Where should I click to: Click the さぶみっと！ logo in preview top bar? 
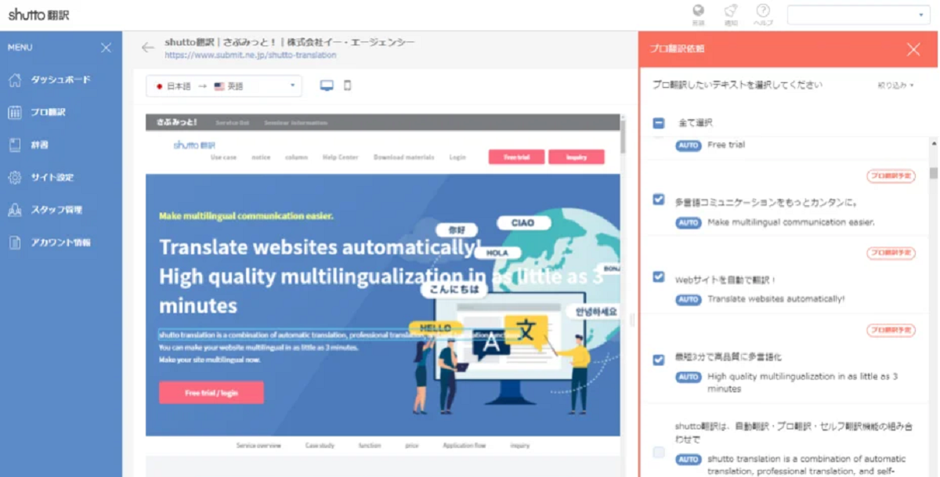(x=177, y=123)
